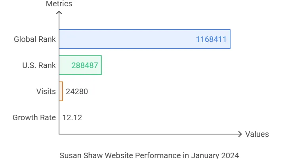Select the green U.S. Rank bar
The height and width of the screenshot is (159, 284).
[x=80, y=65]
